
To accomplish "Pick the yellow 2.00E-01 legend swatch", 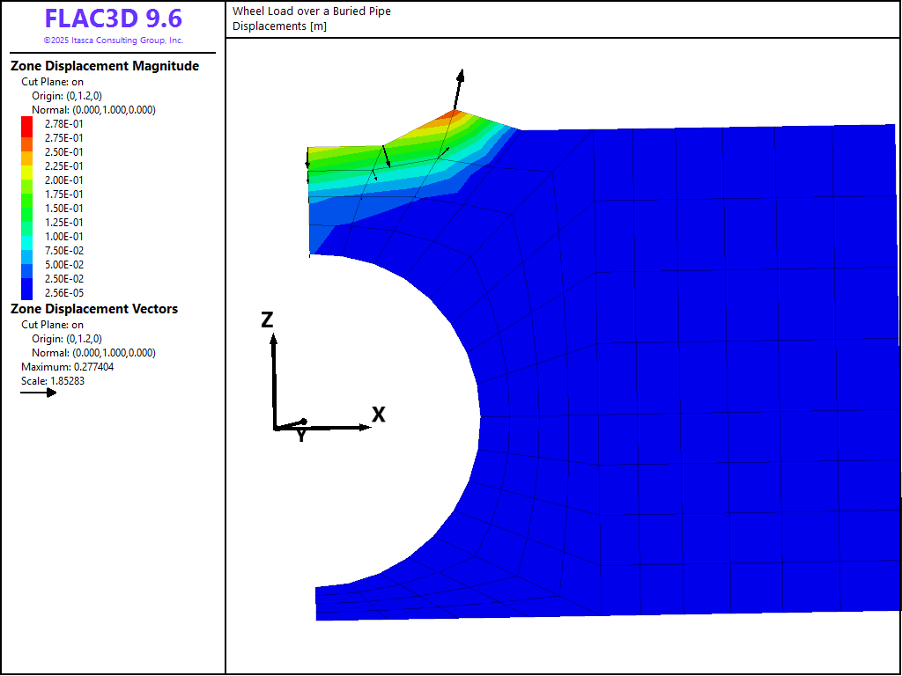I will (26, 180).
